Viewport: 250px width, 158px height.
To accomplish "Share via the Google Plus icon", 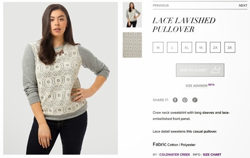I will pyautogui.click(x=195, y=100).
